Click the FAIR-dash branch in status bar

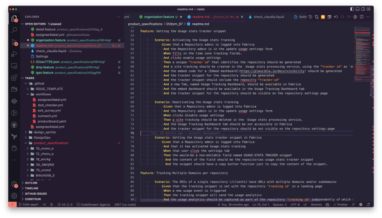pos(29,205)
